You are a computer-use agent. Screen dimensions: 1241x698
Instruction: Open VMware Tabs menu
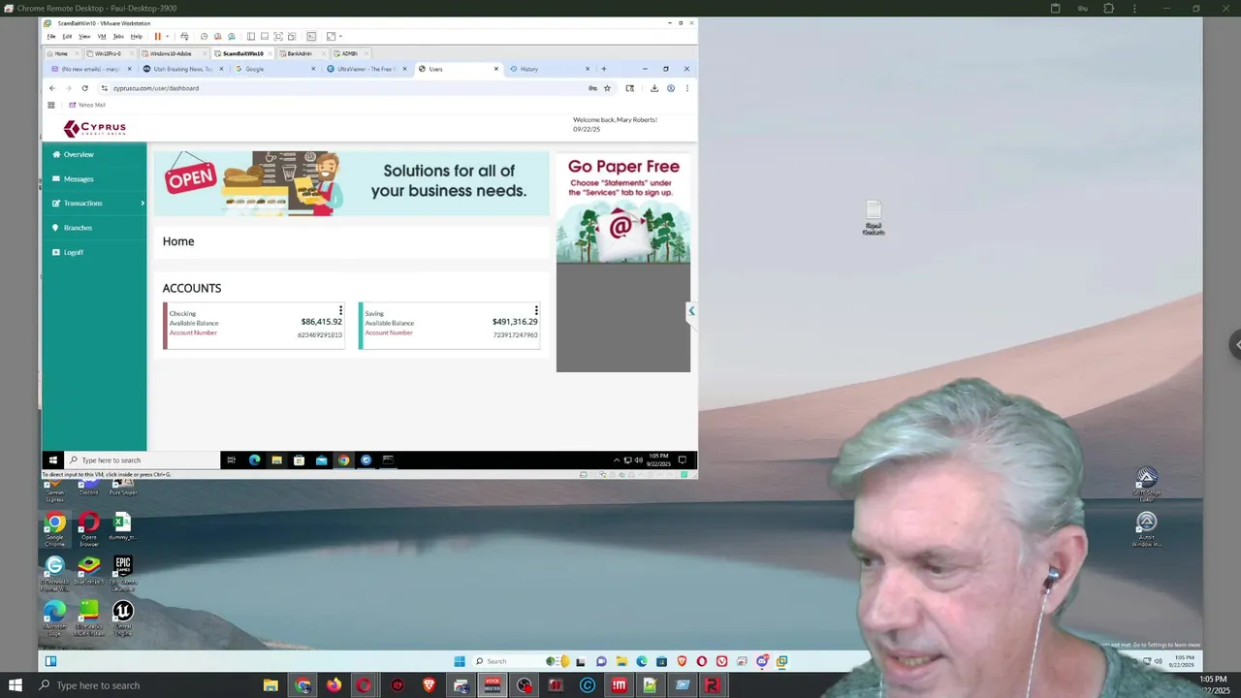(118, 37)
